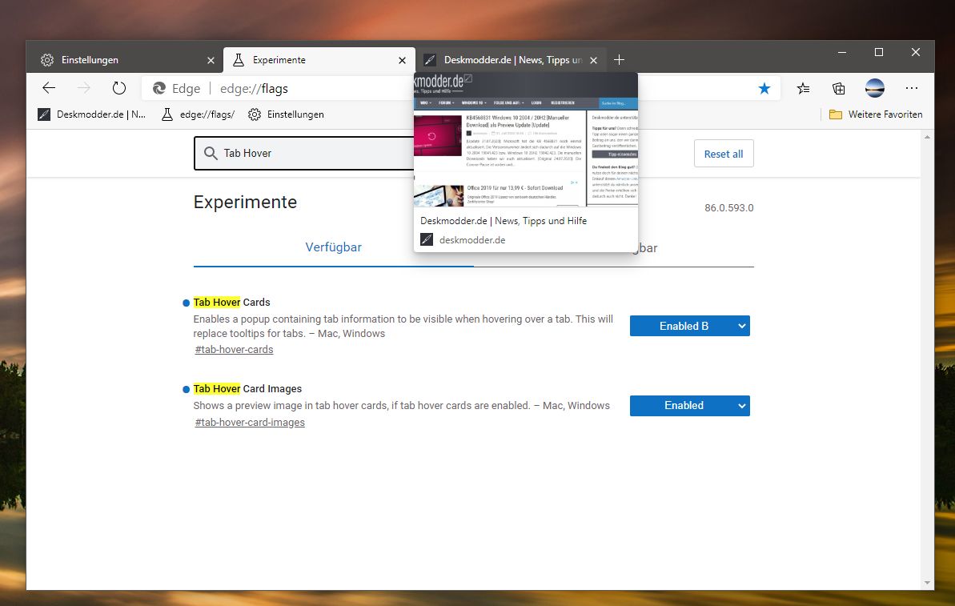This screenshot has width=955, height=606.
Task: Follow the #tab-hover-cards link
Action: click(x=234, y=350)
